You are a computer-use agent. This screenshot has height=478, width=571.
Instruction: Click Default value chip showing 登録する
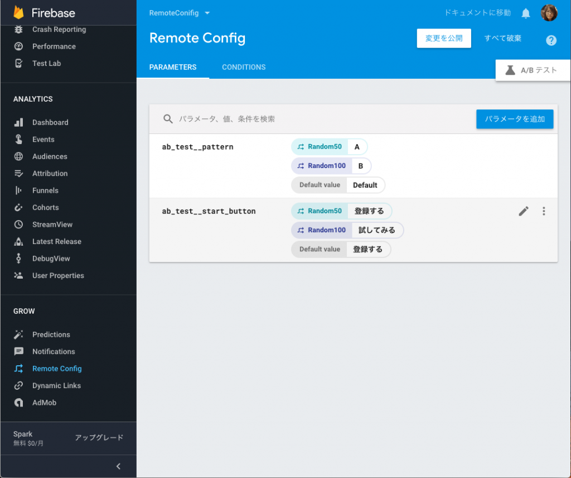pos(341,250)
